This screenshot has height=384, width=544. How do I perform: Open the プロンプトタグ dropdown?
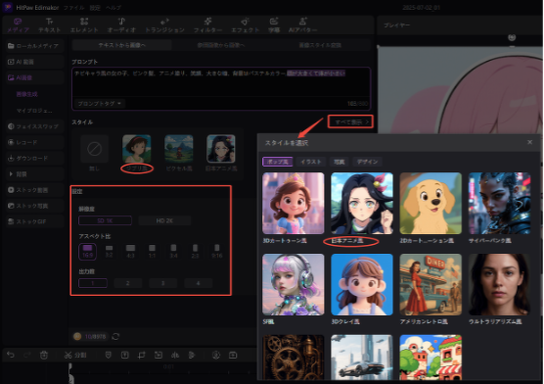tap(99, 104)
